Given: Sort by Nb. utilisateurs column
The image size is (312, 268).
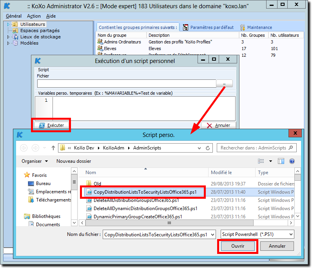Looking at the screenshot, I should tap(286, 35).
